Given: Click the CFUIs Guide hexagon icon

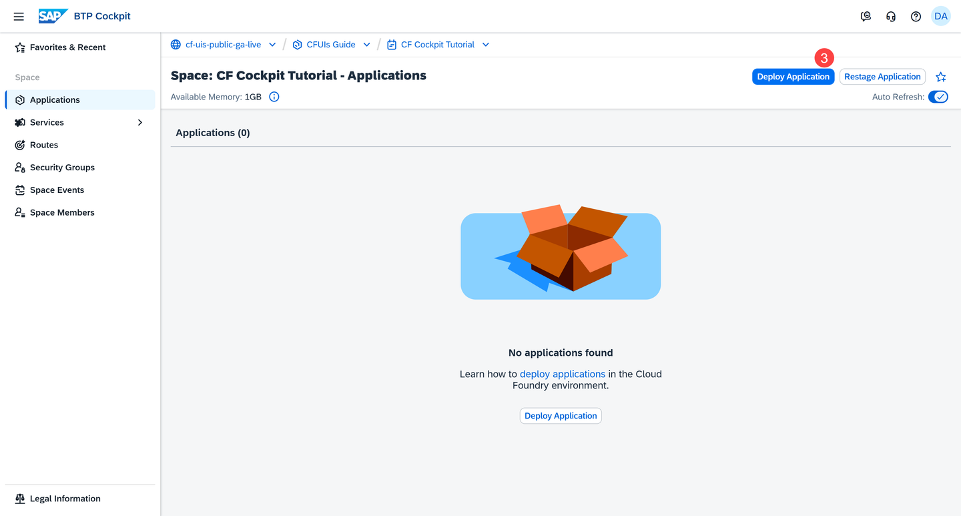Looking at the screenshot, I should pyautogui.click(x=298, y=45).
